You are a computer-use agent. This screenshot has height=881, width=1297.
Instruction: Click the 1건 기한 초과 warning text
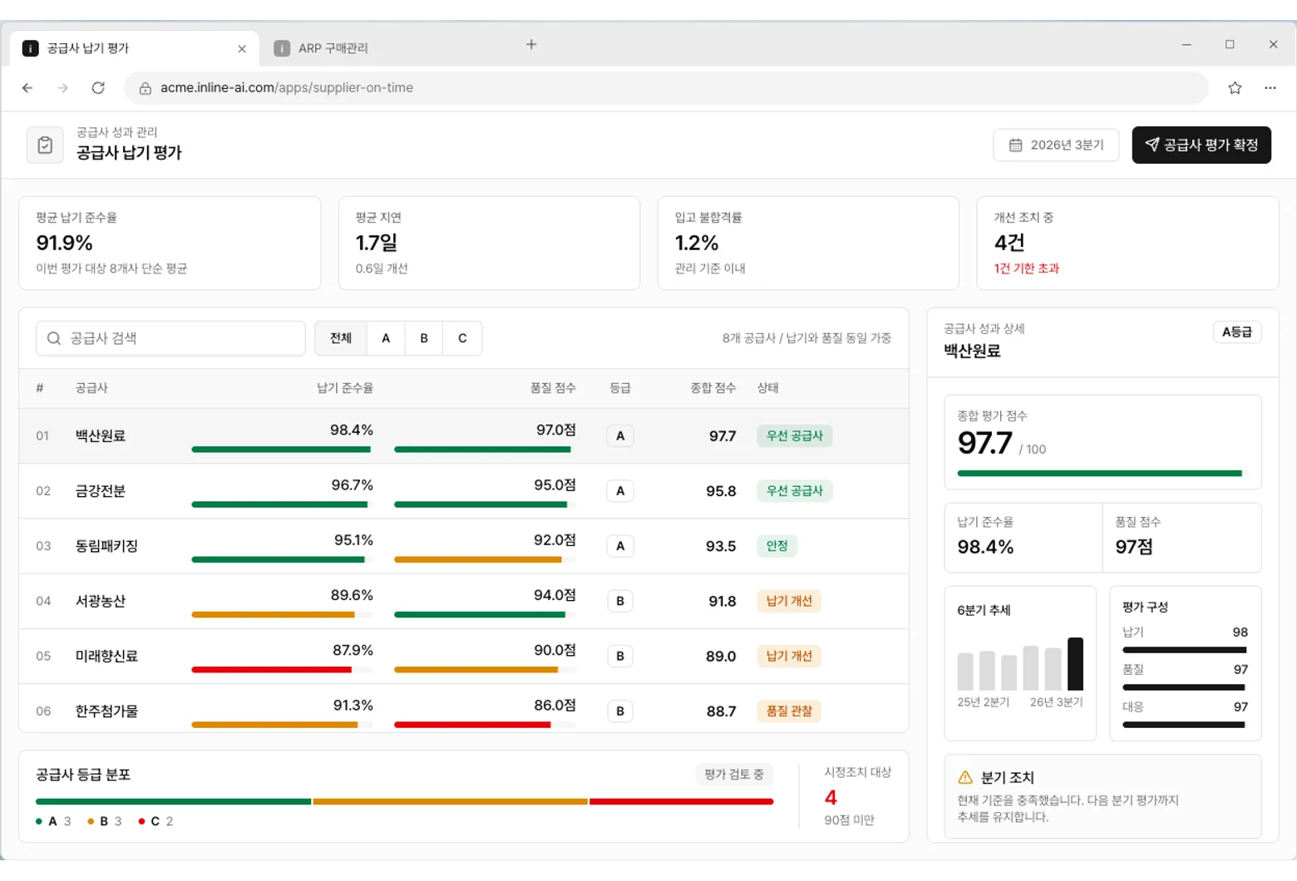1027,268
